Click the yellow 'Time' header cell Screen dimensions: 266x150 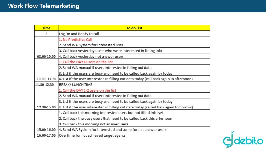click(46, 28)
